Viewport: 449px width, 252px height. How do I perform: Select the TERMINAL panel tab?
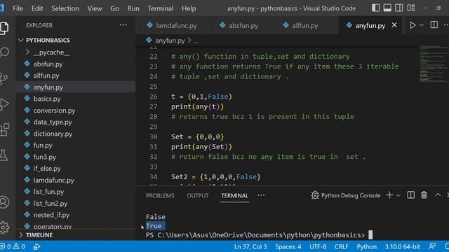(234, 195)
